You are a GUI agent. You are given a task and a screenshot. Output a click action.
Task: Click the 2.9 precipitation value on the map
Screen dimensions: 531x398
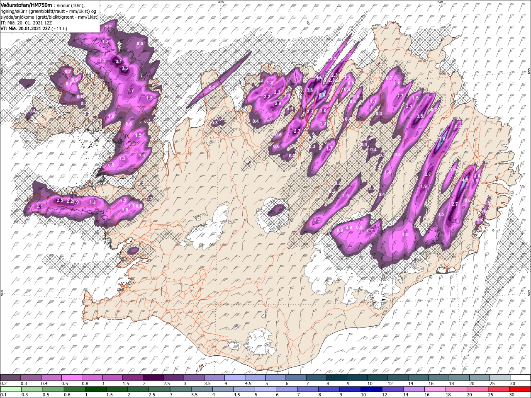point(278,103)
